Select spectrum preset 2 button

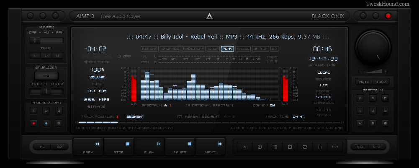pyautogui.click(x=373, y=111)
